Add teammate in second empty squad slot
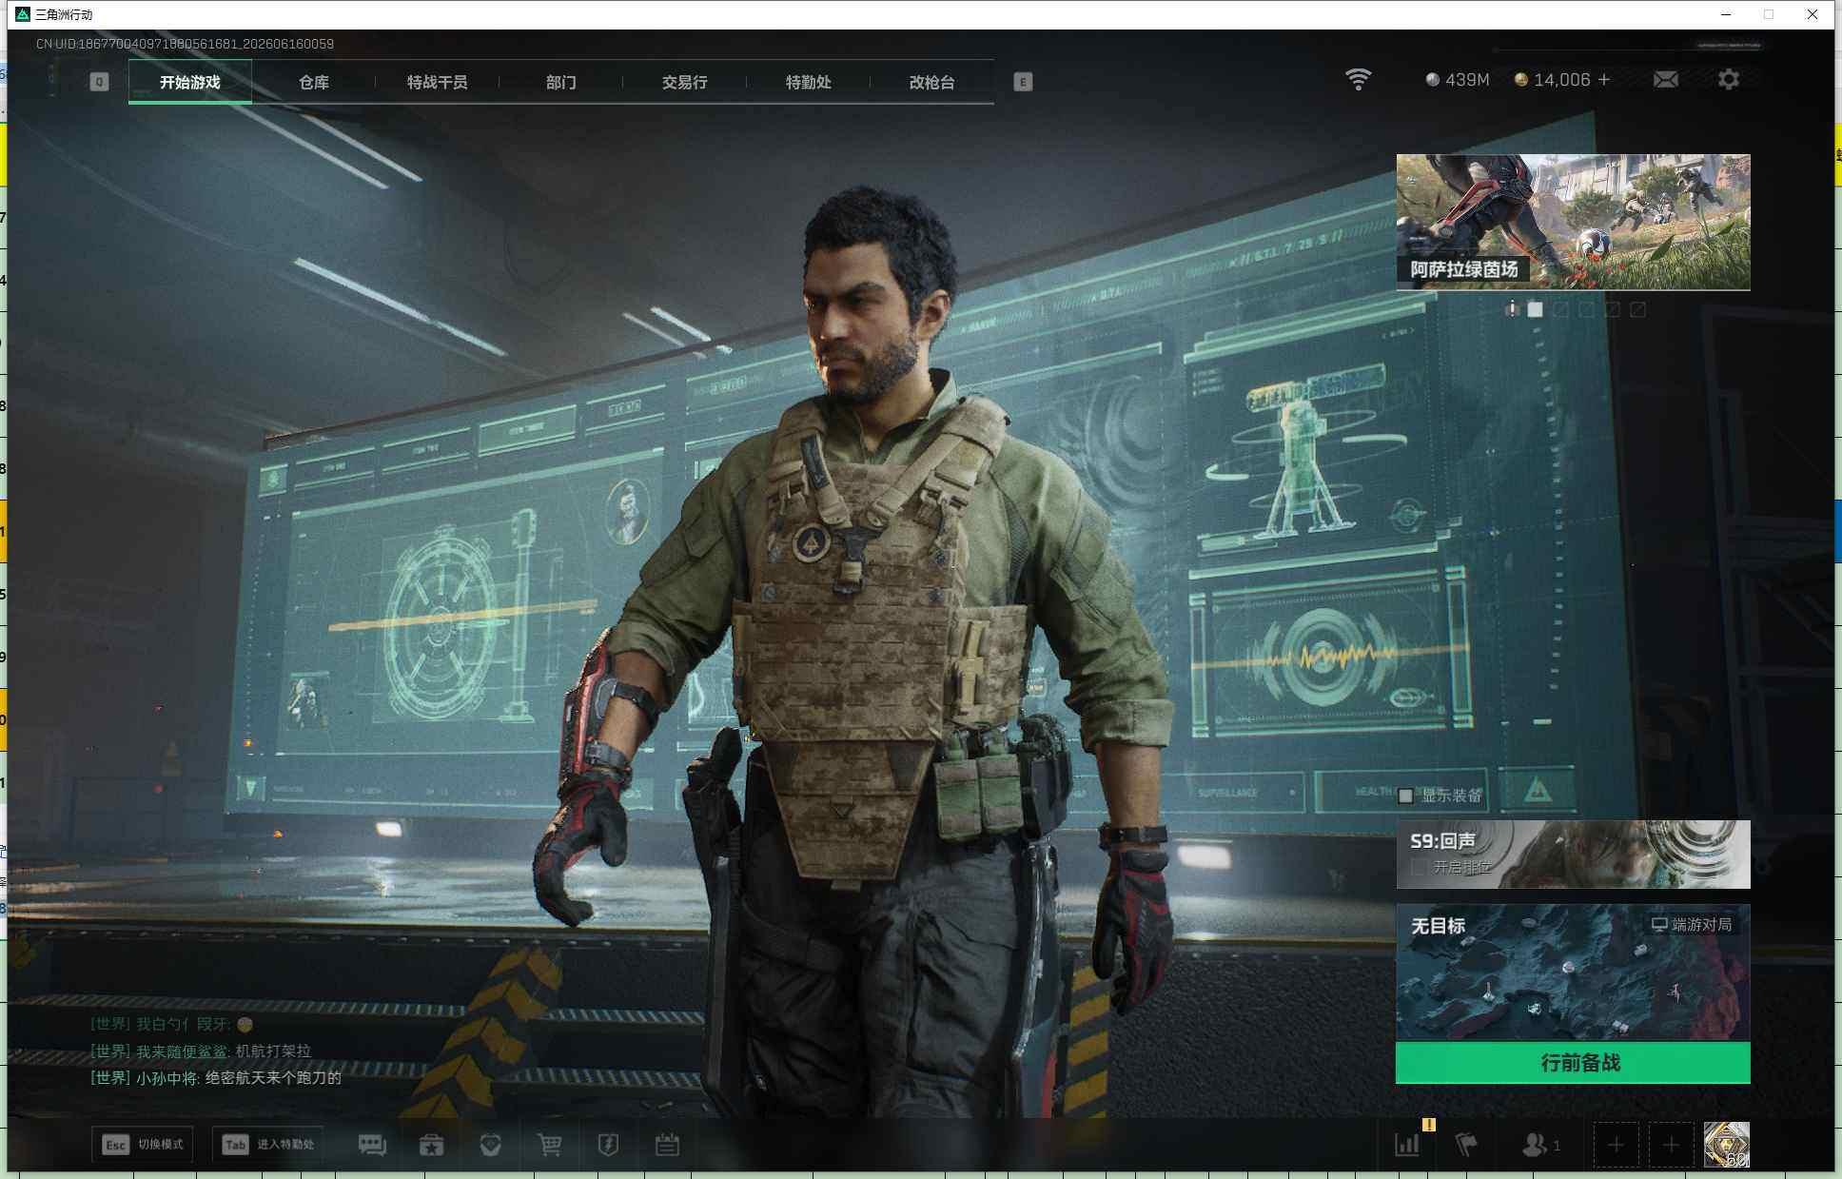1842x1179 pixels. (1671, 1145)
